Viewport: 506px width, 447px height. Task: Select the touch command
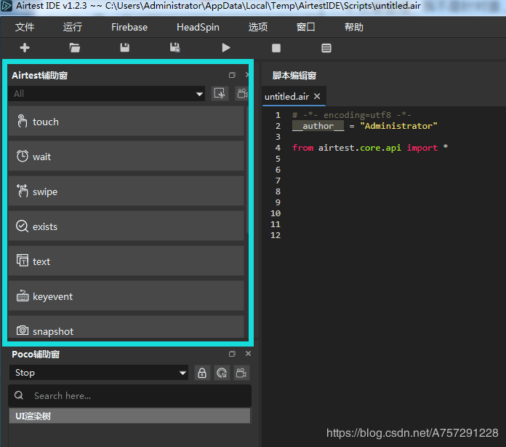click(x=126, y=122)
